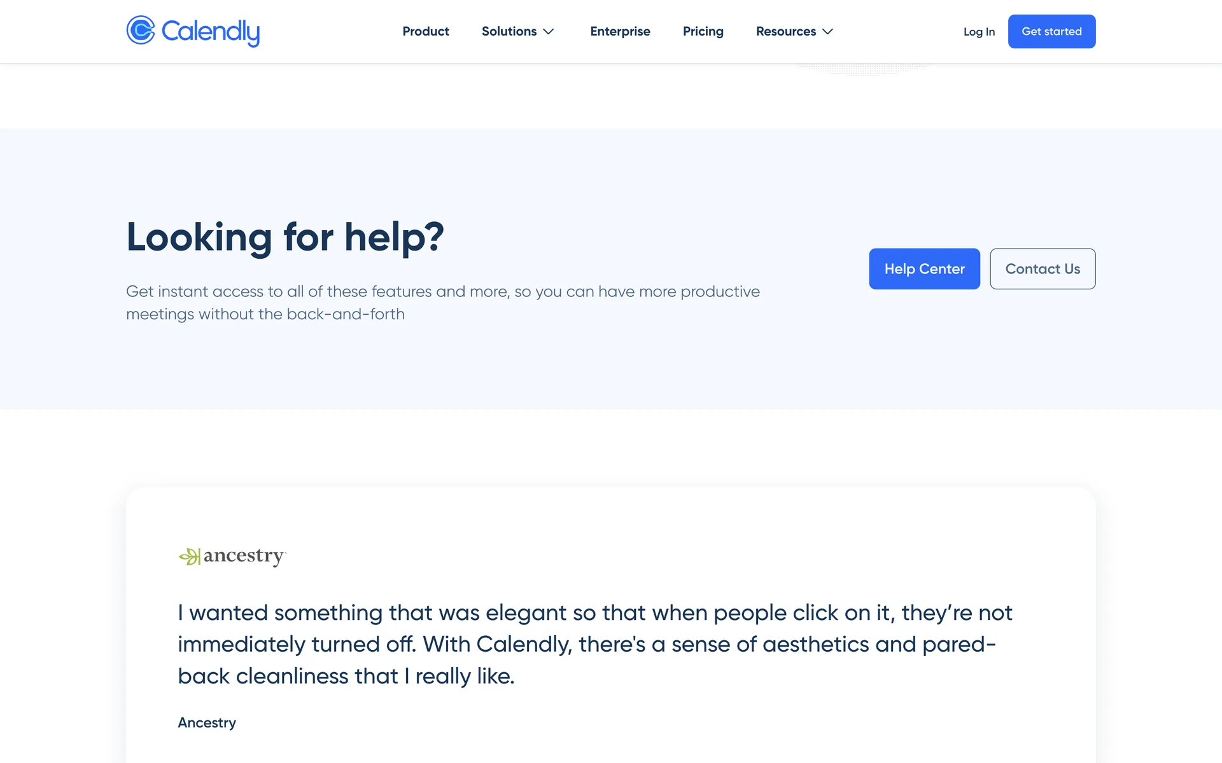Click the Calendly circular C logo icon
This screenshot has width=1222, height=763.
click(141, 31)
